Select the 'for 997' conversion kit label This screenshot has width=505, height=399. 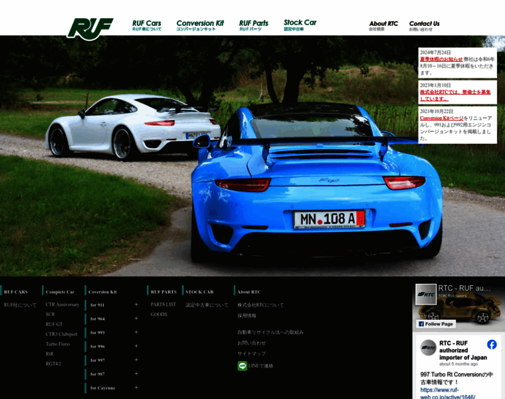98,360
